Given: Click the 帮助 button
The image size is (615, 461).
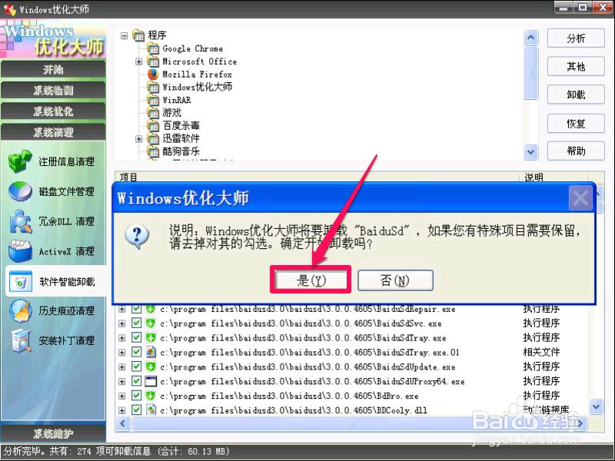Looking at the screenshot, I should [x=576, y=151].
